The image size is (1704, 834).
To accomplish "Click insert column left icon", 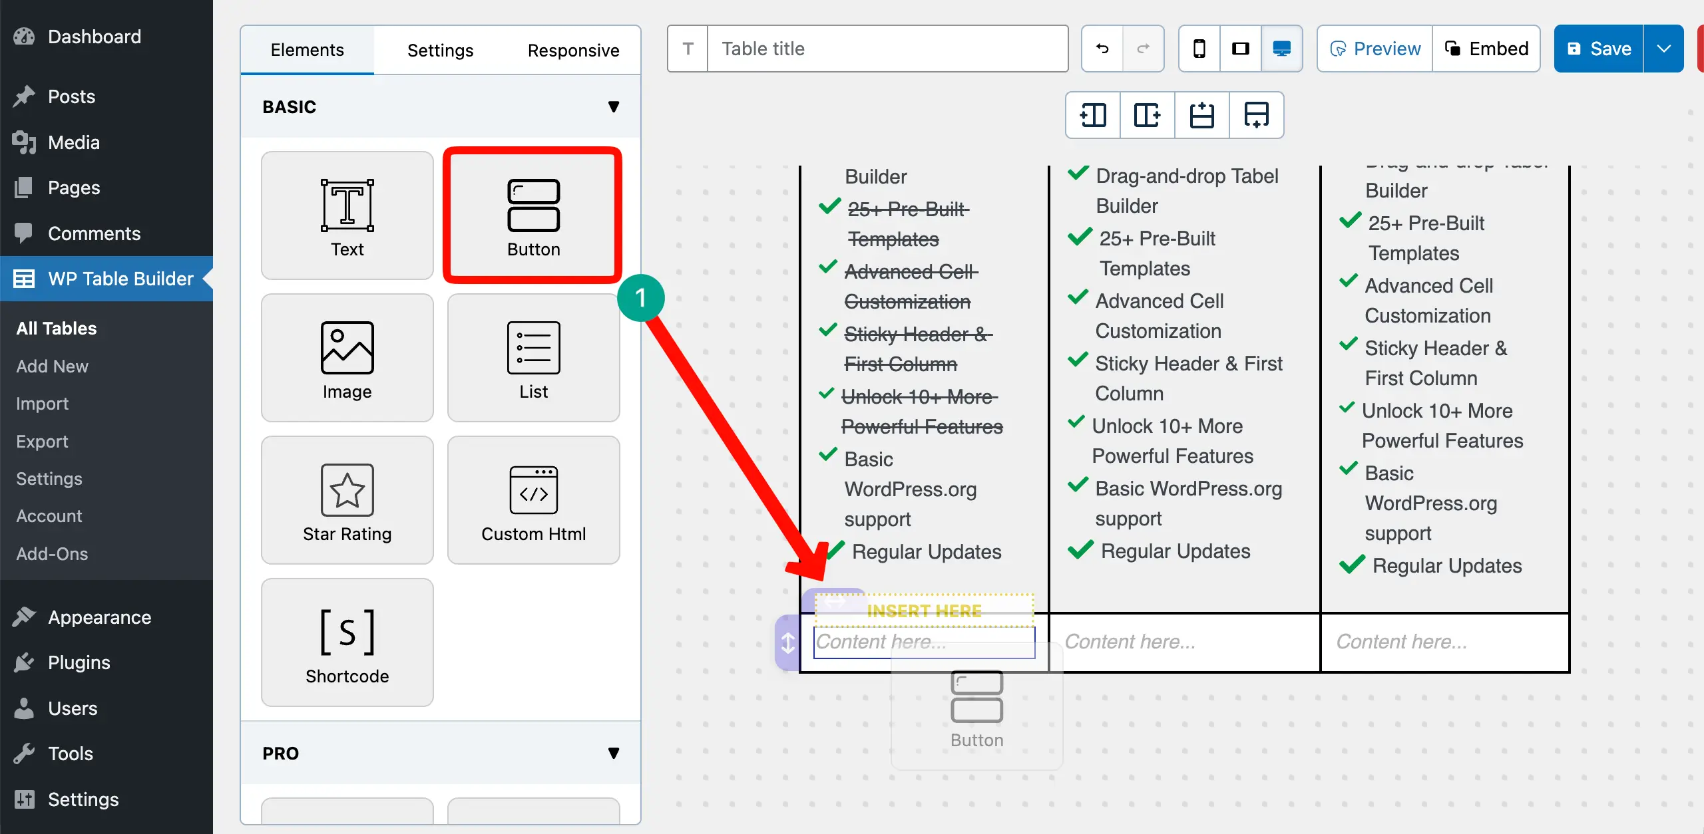I will (x=1093, y=115).
